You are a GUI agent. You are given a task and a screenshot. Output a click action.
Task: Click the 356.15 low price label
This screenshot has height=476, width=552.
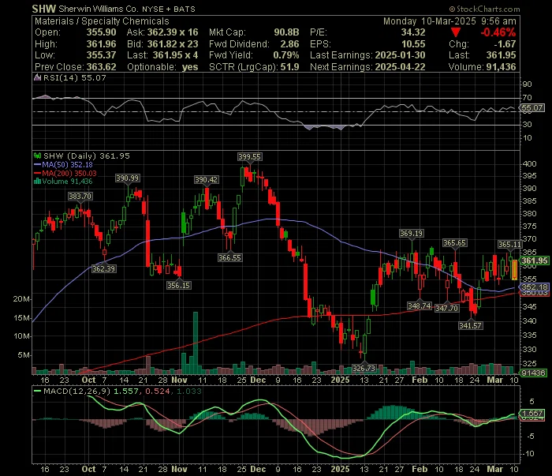click(178, 286)
